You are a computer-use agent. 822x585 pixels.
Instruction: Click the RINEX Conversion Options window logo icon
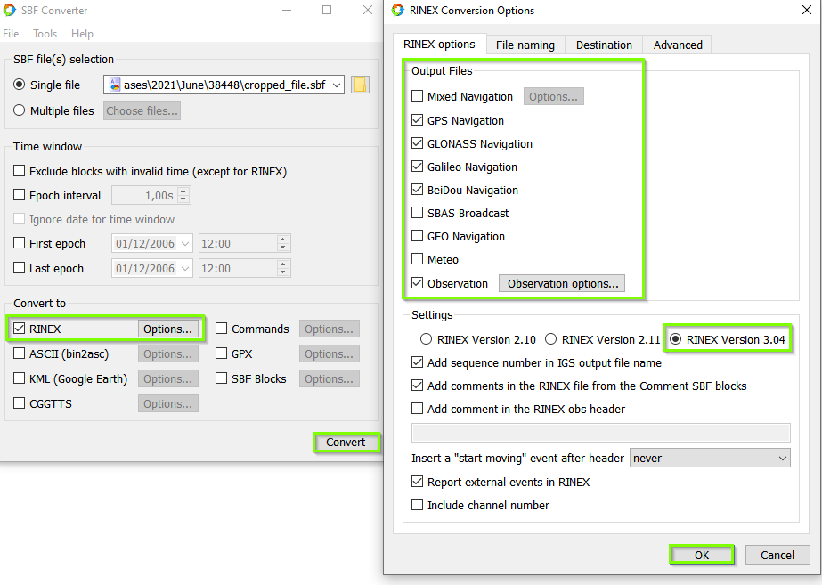(x=398, y=10)
